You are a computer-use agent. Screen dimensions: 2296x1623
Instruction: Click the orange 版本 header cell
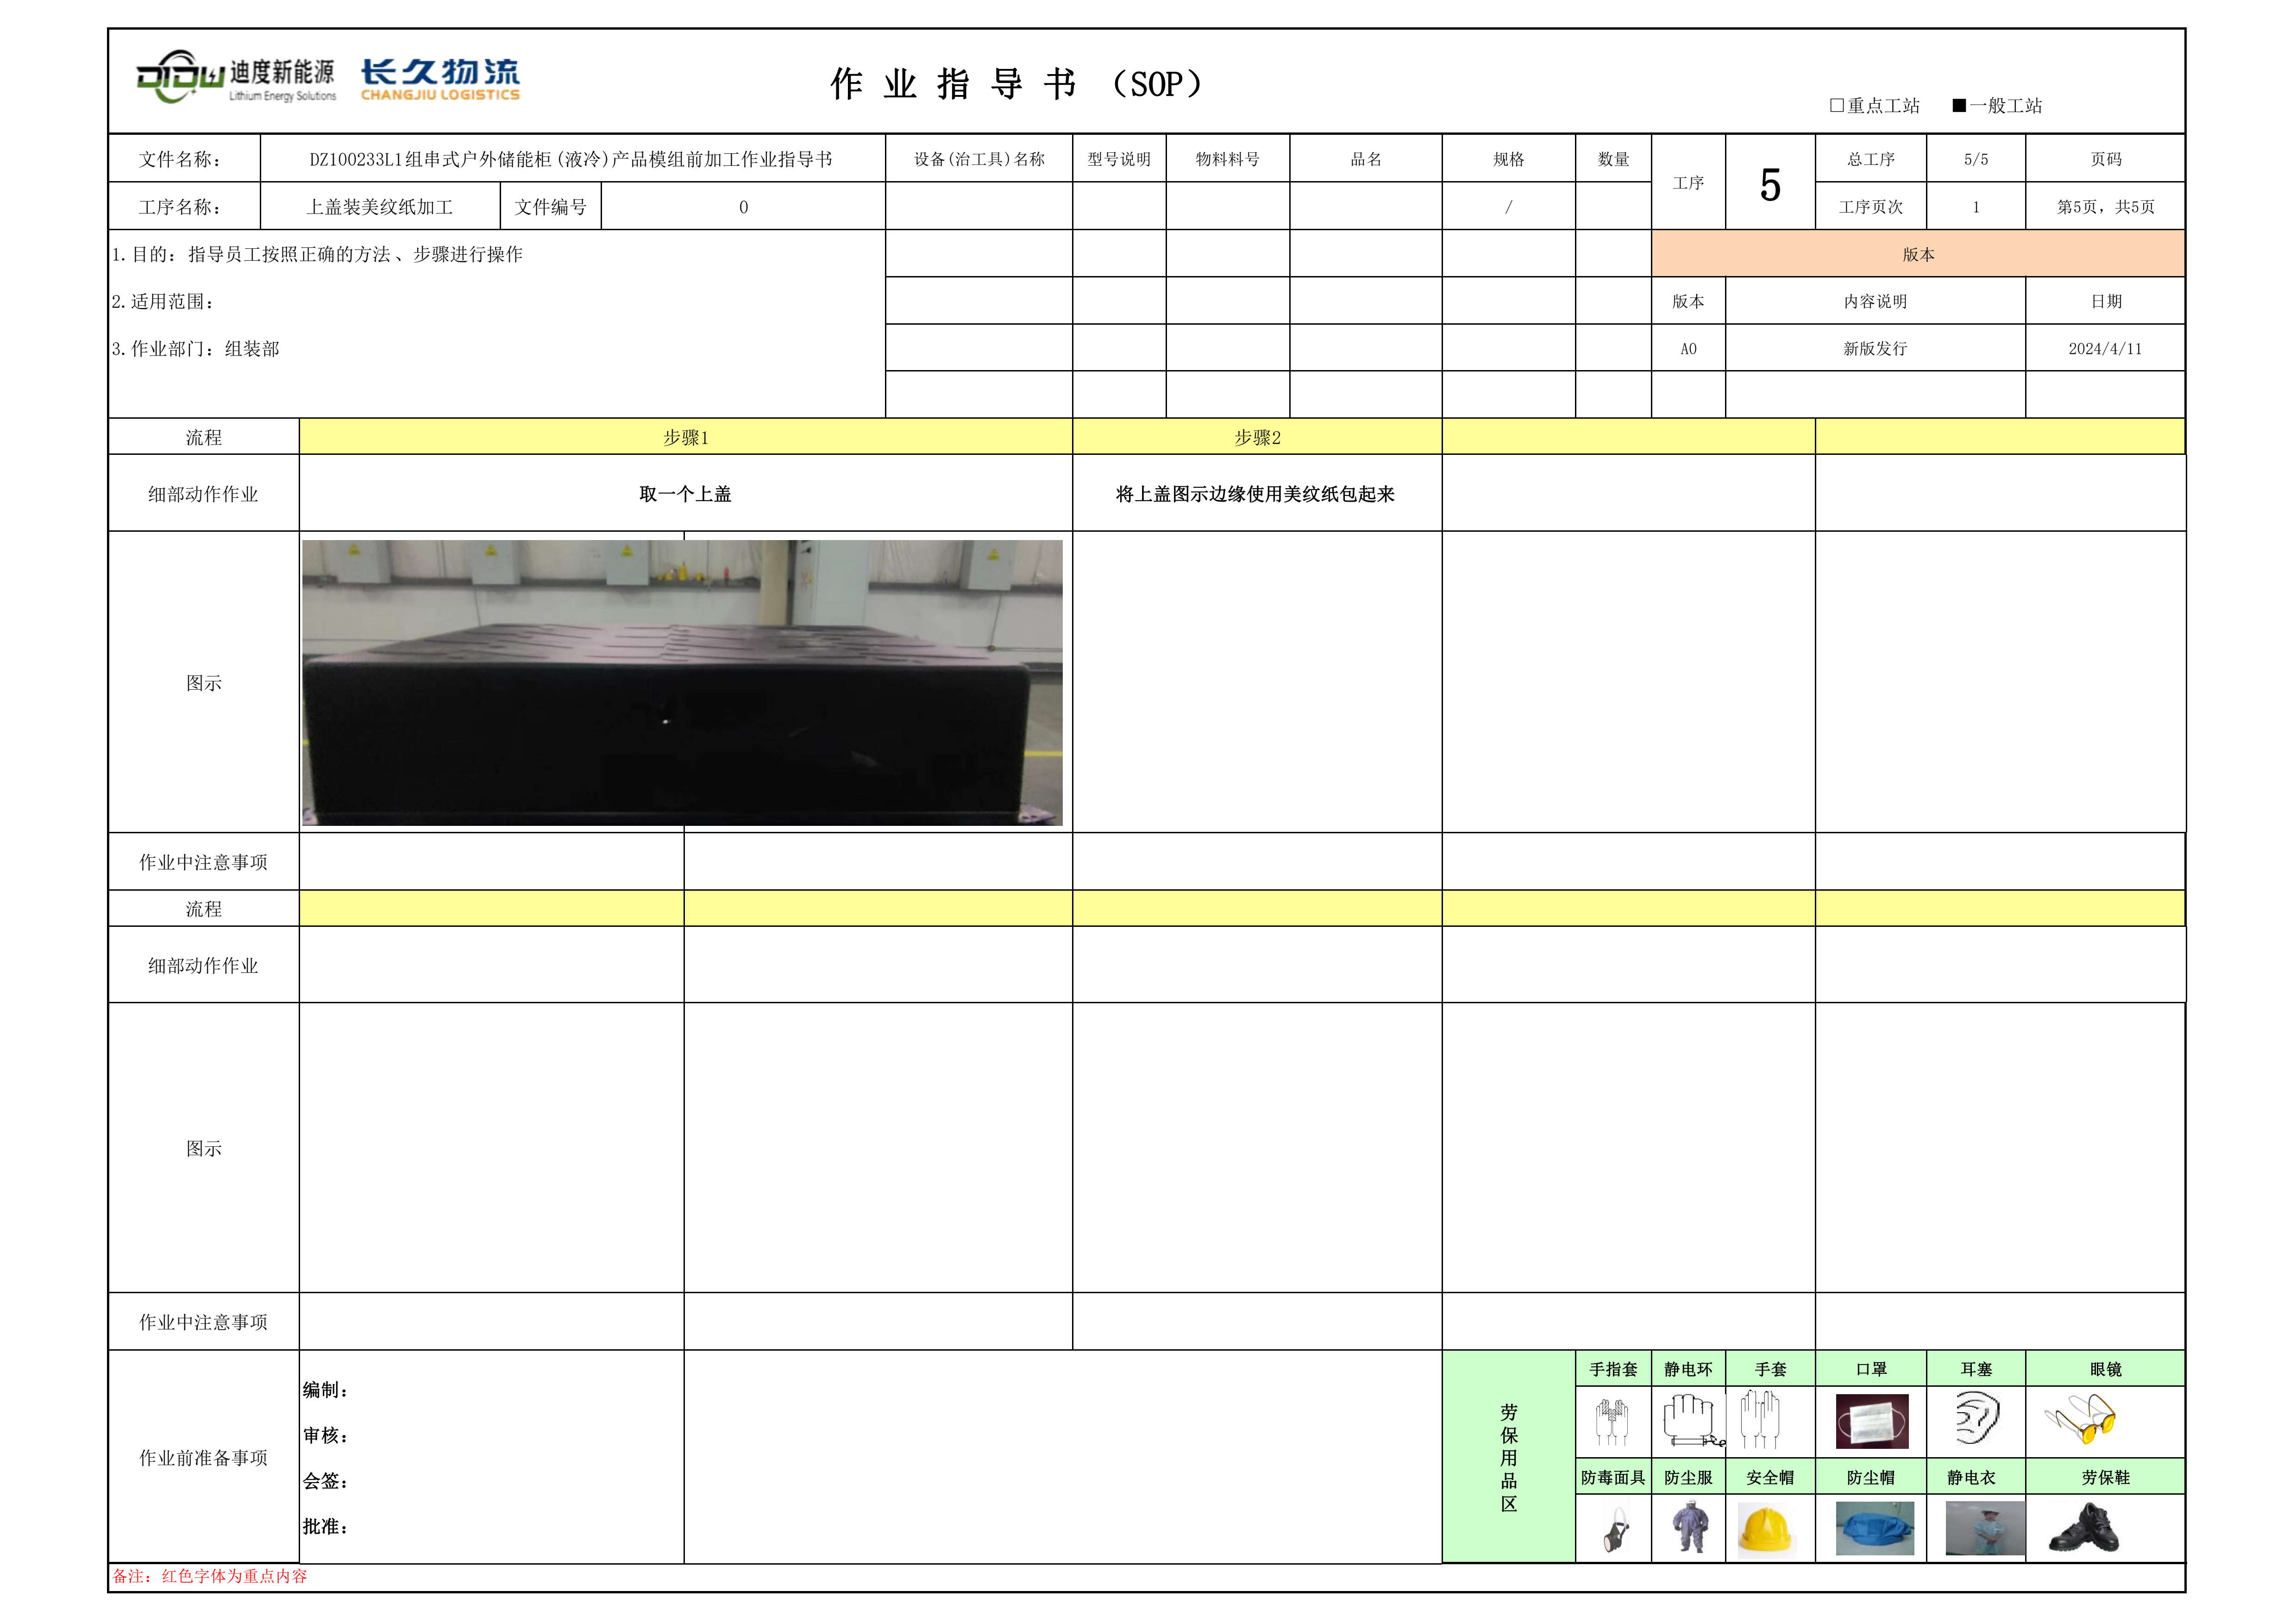coord(1917,254)
